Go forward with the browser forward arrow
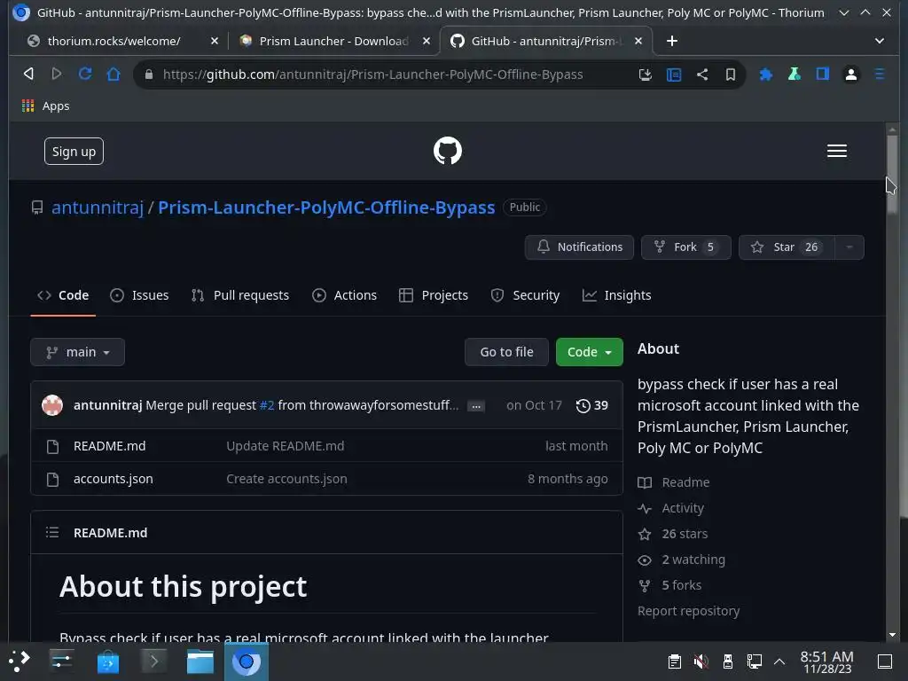 click(x=56, y=74)
